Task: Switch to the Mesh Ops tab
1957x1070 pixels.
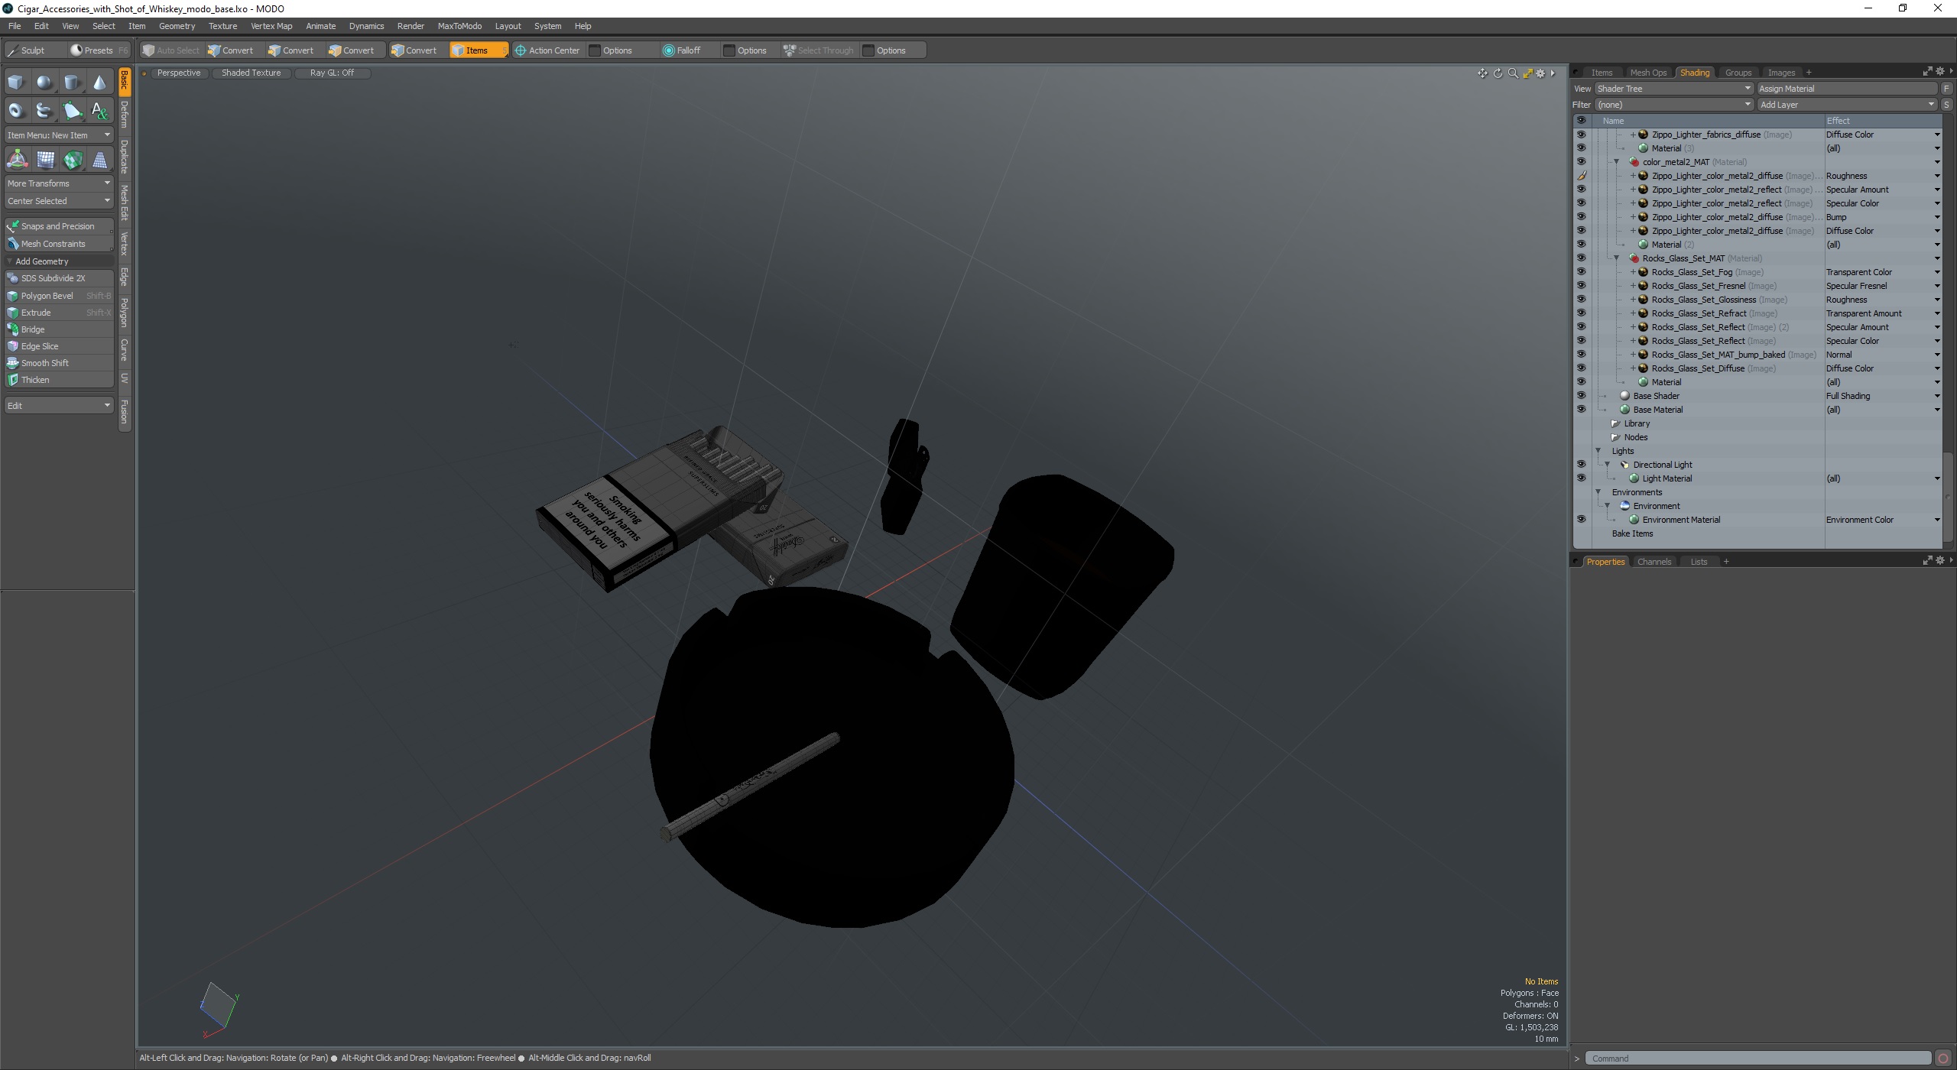Action: coord(1647,73)
